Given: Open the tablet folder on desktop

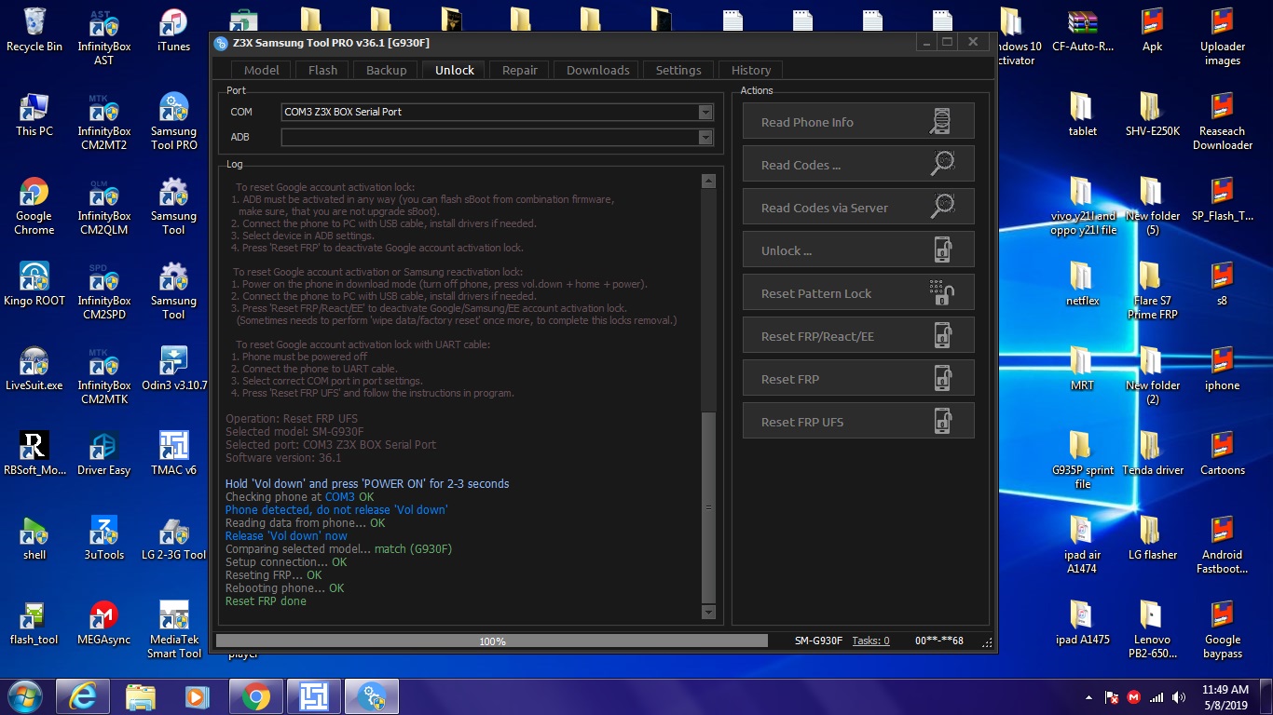Looking at the screenshot, I should (1083, 115).
